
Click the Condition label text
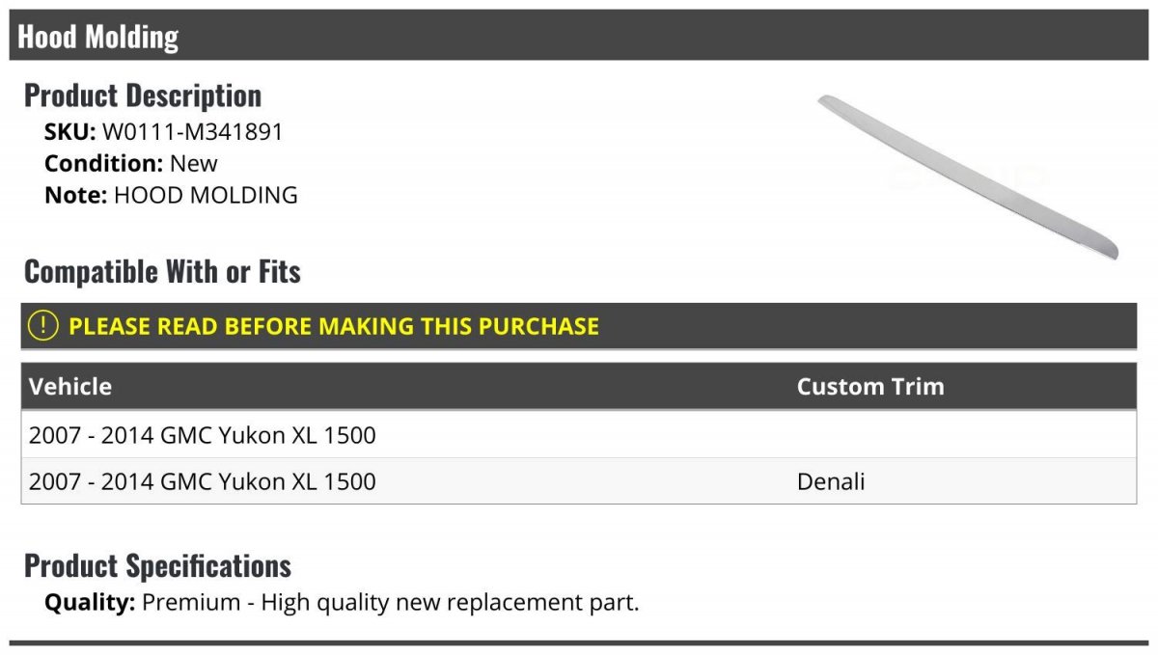[x=104, y=163]
